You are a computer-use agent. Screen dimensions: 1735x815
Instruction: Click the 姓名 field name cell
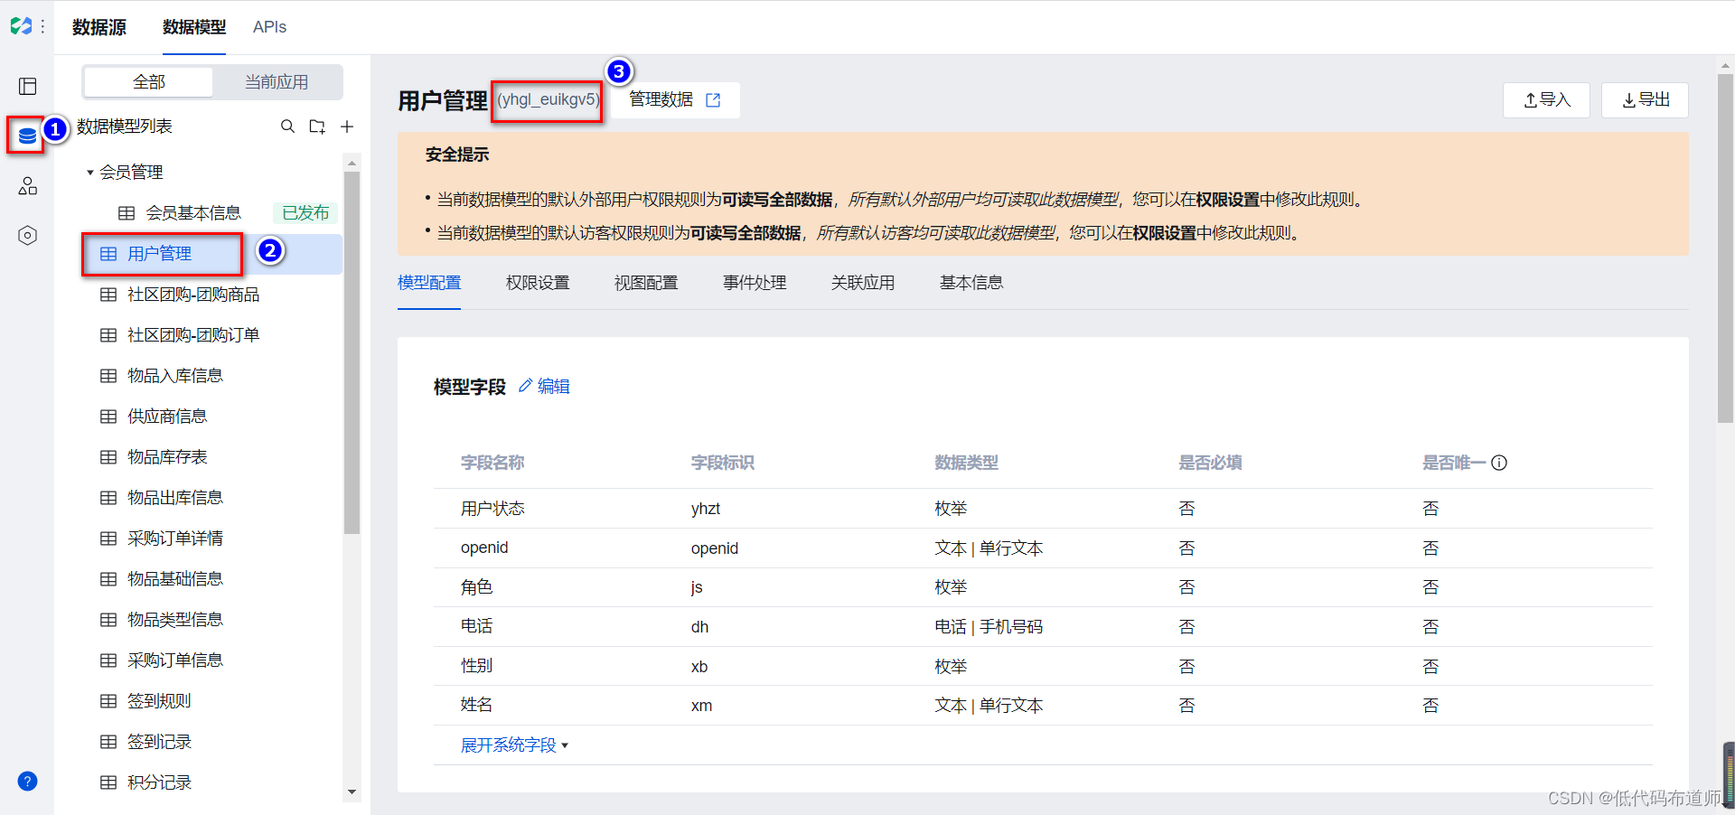coord(476,705)
